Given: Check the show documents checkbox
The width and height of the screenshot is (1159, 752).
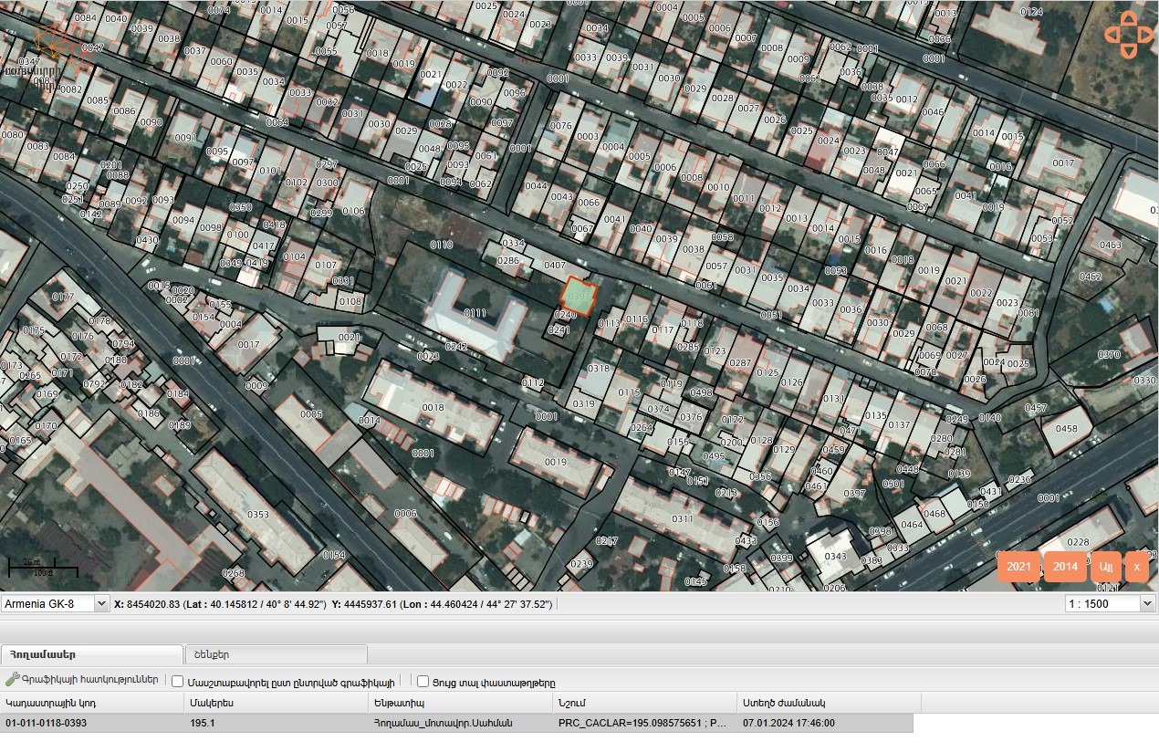Looking at the screenshot, I should click(423, 681).
